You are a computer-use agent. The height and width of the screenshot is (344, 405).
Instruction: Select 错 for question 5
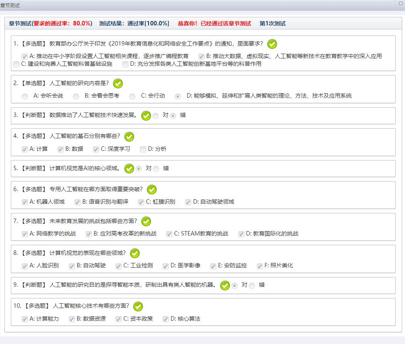click(156, 169)
